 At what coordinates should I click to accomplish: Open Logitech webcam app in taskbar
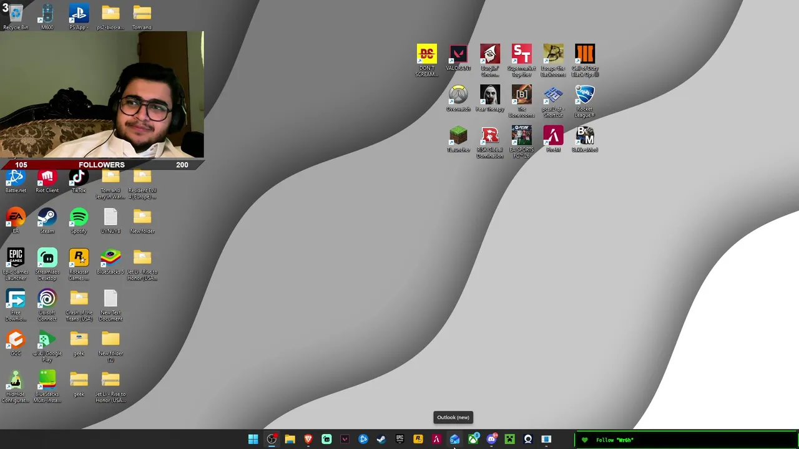coord(528,440)
